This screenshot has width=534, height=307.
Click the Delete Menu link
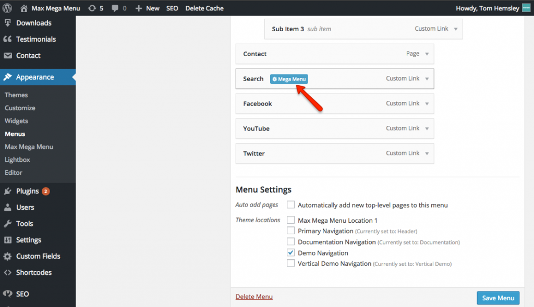[254, 296]
